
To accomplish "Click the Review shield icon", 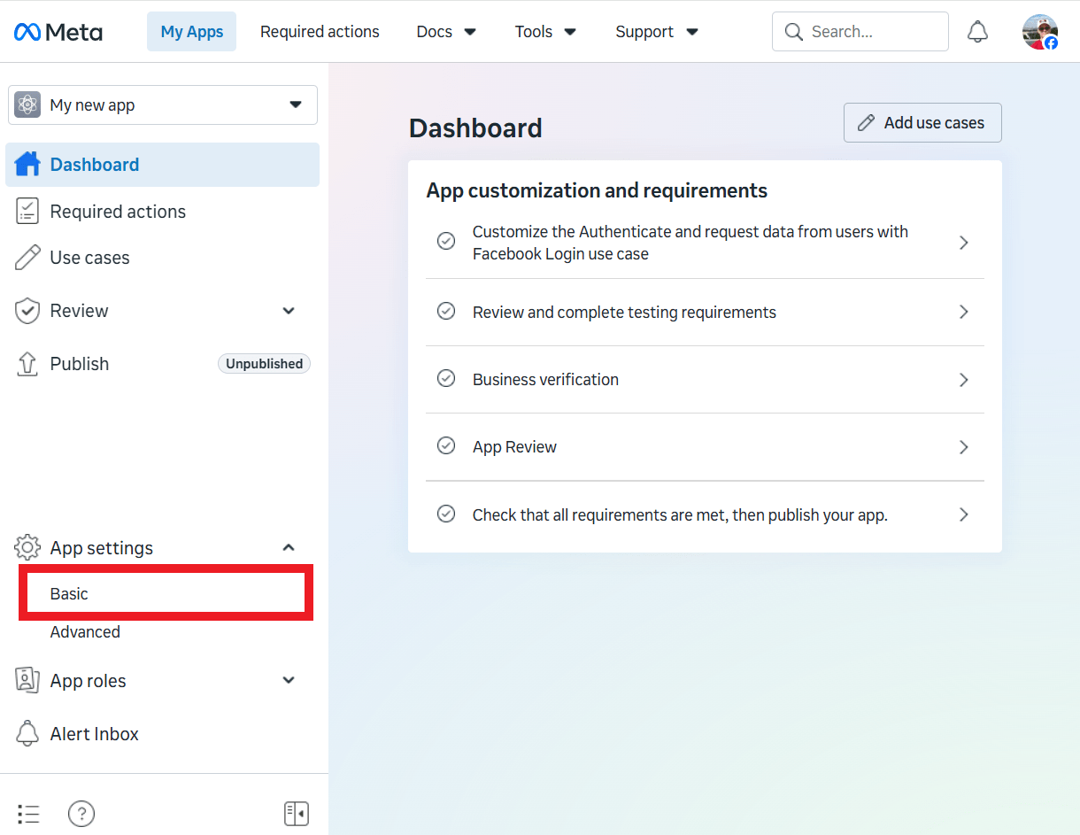I will click(x=27, y=311).
